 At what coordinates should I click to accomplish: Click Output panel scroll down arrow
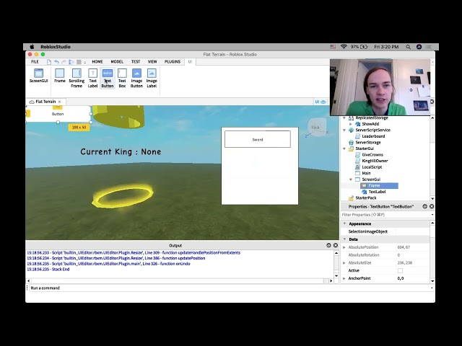pyautogui.click(x=336, y=275)
